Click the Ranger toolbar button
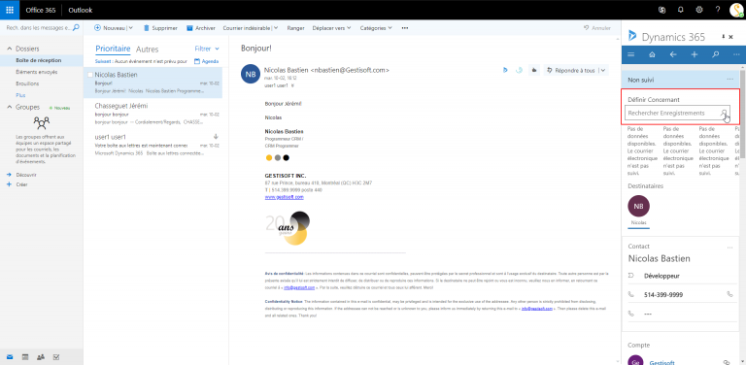The width and height of the screenshot is (746, 365). click(295, 28)
